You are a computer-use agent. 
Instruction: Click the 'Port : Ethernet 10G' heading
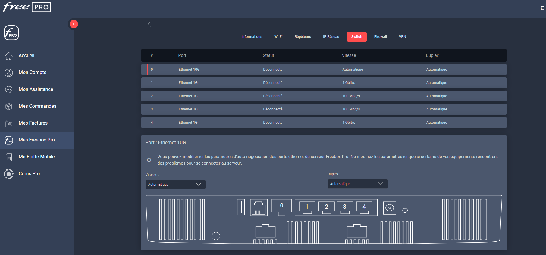(x=165, y=143)
